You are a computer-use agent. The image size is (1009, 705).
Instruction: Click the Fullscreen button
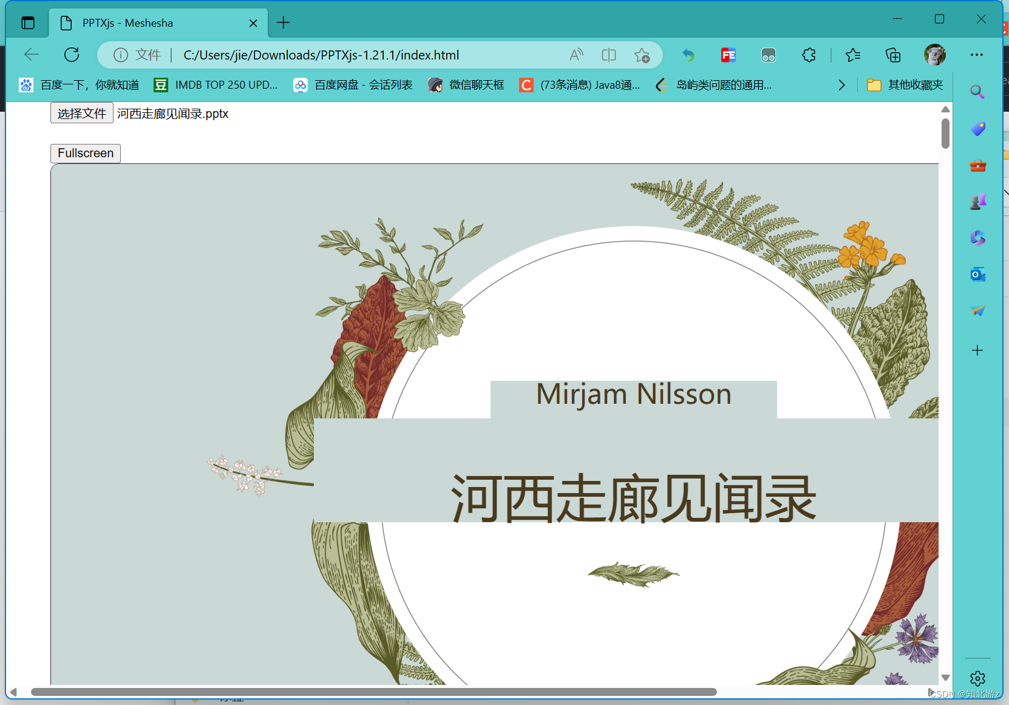86,153
